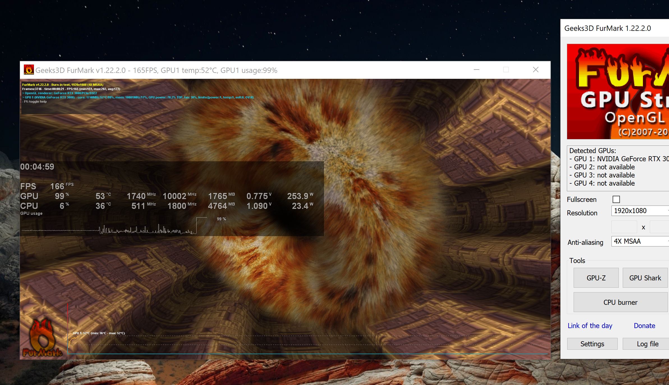Close the FurMark burn-in test window

click(x=535, y=70)
